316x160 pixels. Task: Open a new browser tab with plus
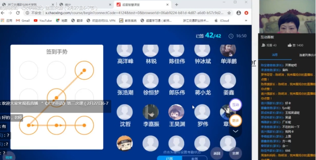[x=176, y=5]
